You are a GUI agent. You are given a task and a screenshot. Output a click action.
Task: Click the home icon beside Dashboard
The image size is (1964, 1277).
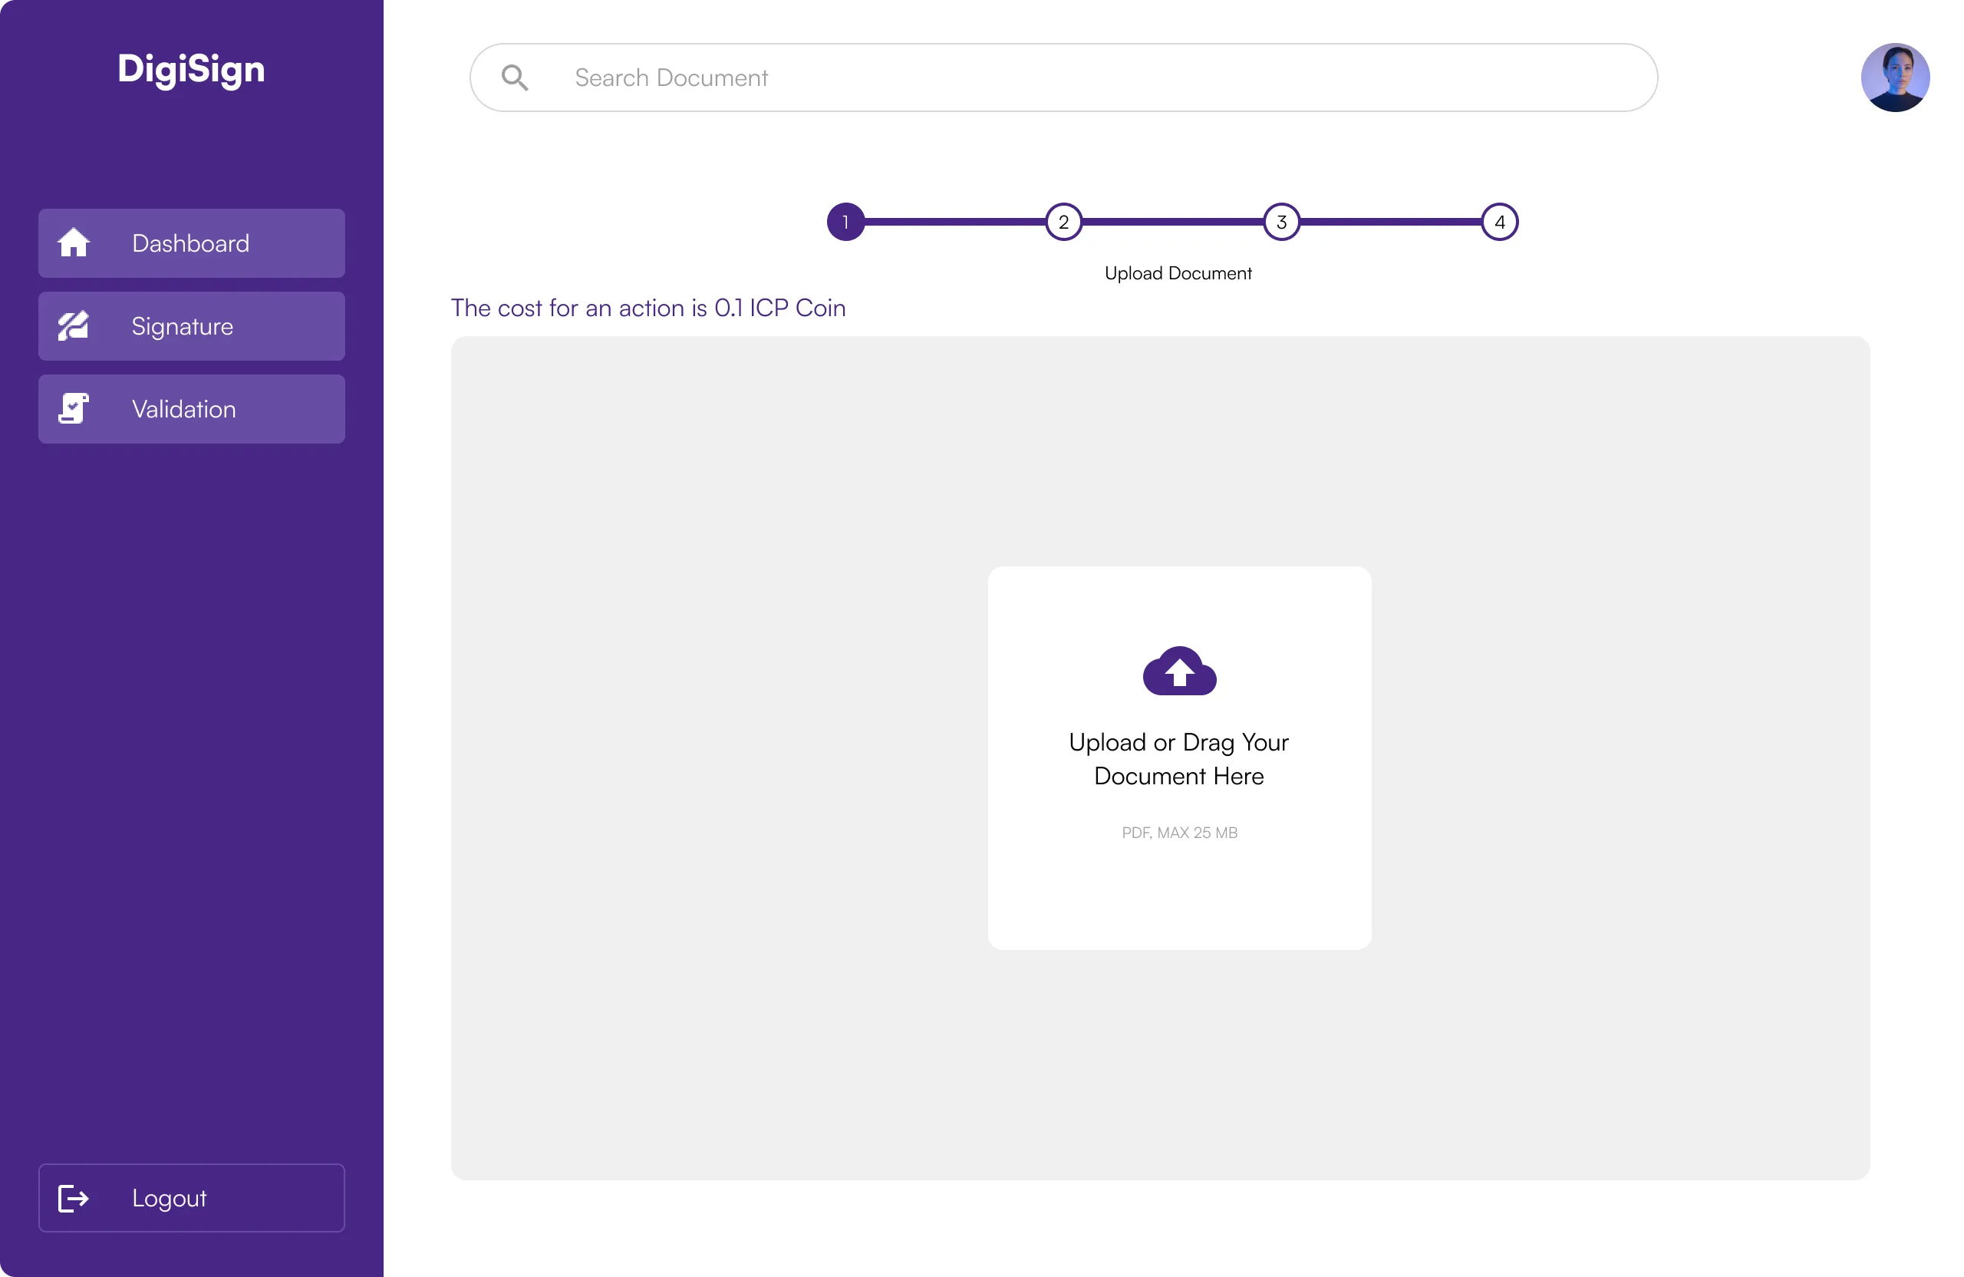[x=74, y=243]
